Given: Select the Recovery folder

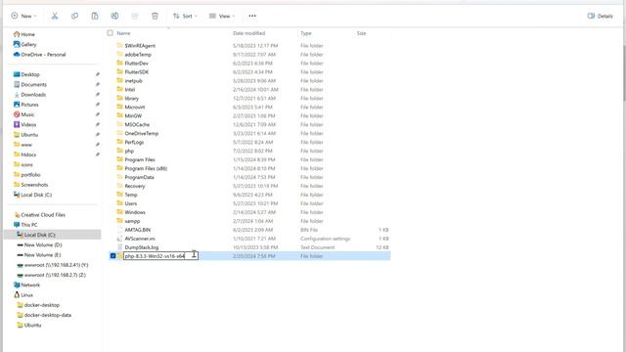Looking at the screenshot, I should 135,186.
